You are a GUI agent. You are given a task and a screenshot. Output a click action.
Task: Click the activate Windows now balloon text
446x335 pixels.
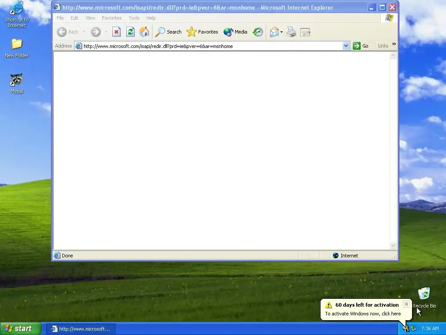click(x=363, y=314)
